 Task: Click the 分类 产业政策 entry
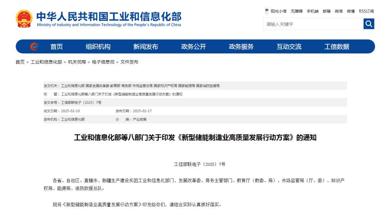pos(131,119)
